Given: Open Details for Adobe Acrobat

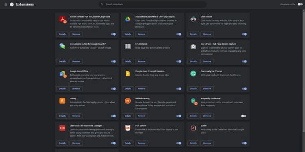Looking at the screenshot, I should pyautogui.click(x=63, y=34).
